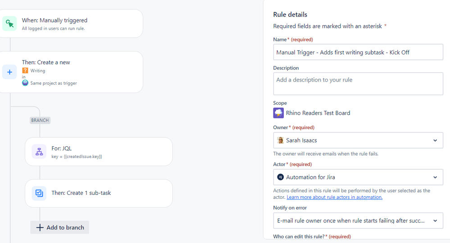Select the Then: Create a new component
The width and height of the screenshot is (450, 243).
[71, 72]
